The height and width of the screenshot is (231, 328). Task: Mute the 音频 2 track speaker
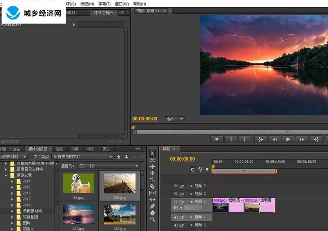[x=176, y=225]
